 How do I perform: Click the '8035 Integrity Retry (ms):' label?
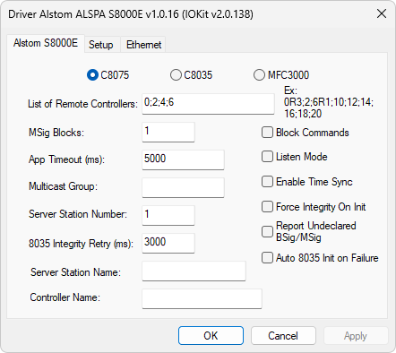(81, 244)
